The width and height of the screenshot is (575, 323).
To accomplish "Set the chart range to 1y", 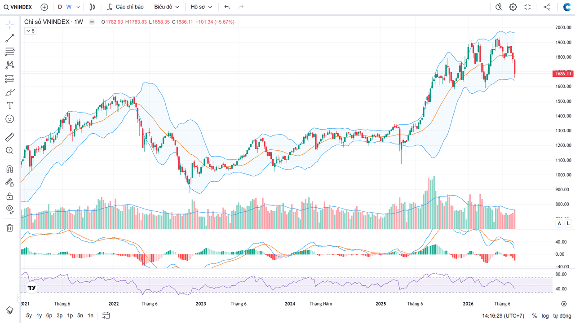I will (39, 316).
